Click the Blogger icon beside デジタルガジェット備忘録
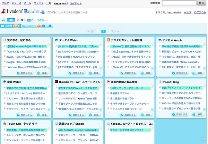208x144 pixels. point(108,40)
